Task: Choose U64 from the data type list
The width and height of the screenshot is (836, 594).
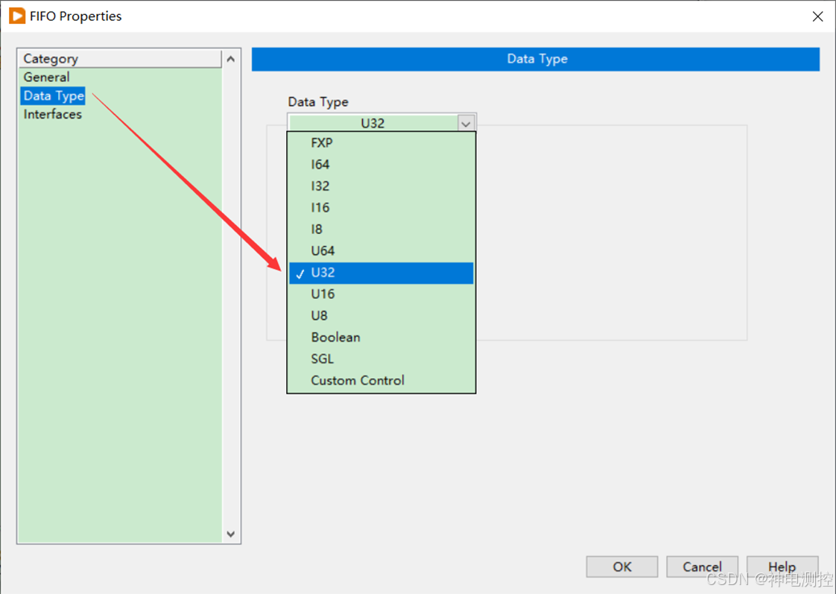Action: (x=381, y=250)
